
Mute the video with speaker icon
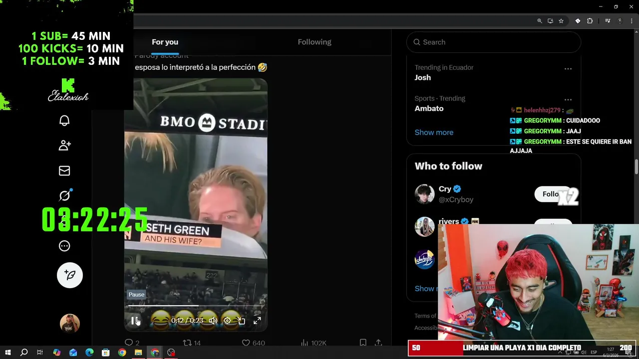[x=213, y=321]
